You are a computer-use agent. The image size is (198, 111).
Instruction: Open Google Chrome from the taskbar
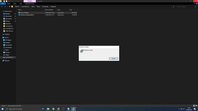[x=53, y=109]
